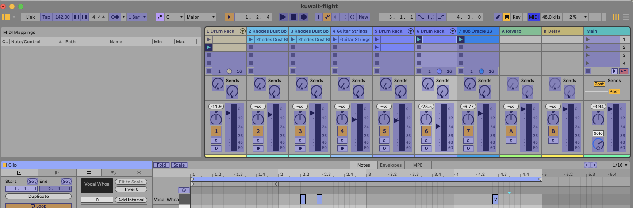Open the Major scale name dropdown
633x208 pixels.
pyautogui.click(x=200, y=17)
